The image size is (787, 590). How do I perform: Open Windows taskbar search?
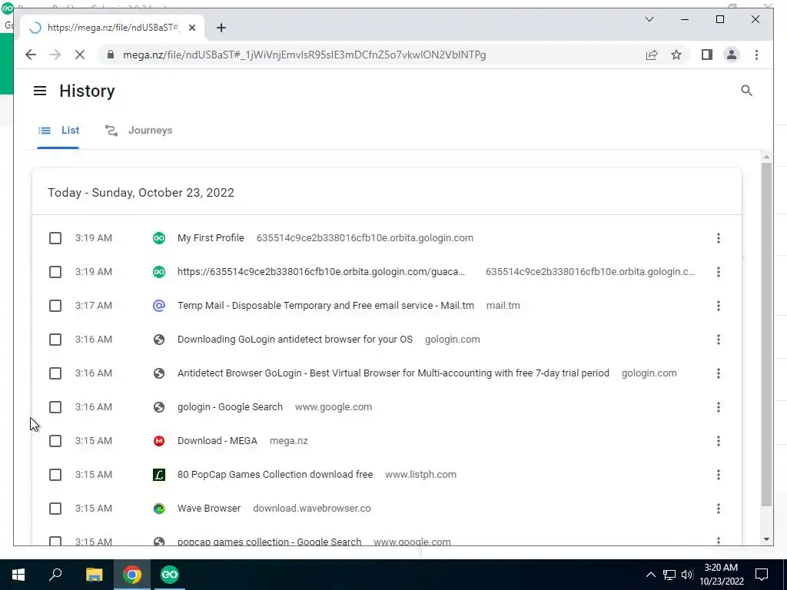(55, 575)
